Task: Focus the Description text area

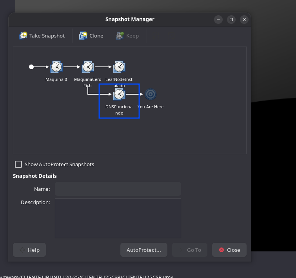Action: click(118, 218)
